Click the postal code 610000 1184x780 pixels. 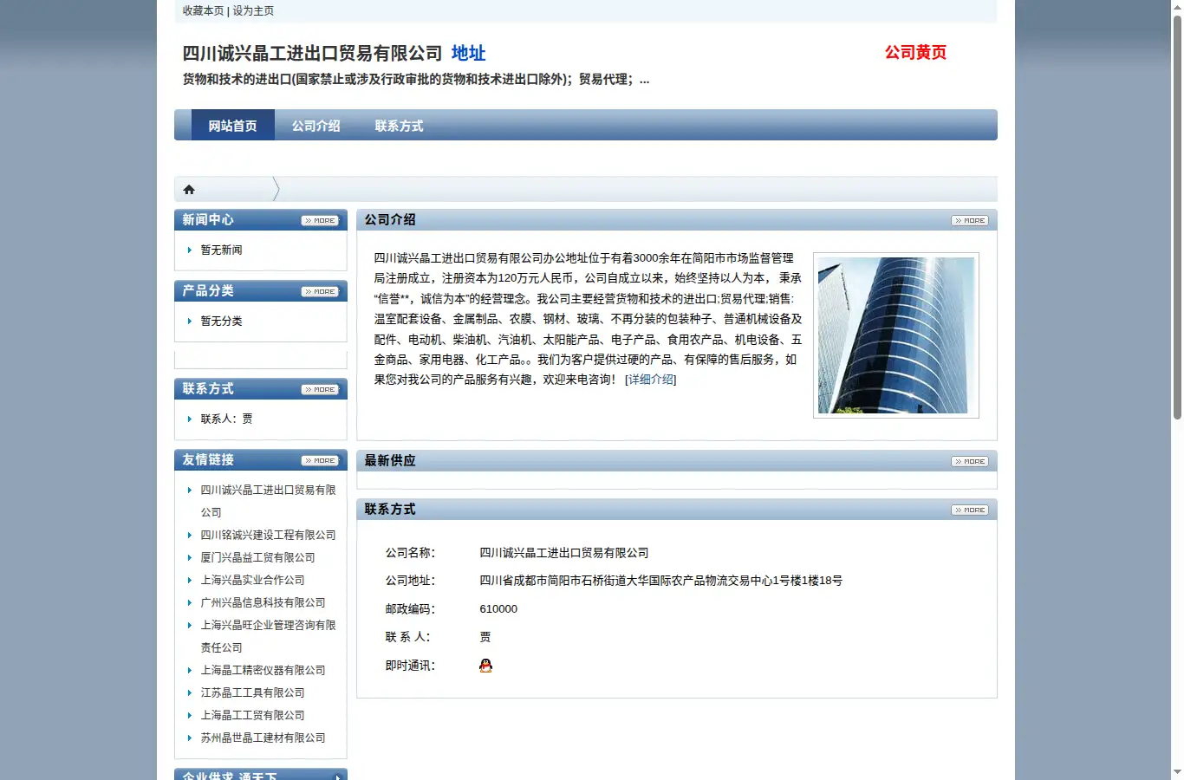pyautogui.click(x=498, y=609)
